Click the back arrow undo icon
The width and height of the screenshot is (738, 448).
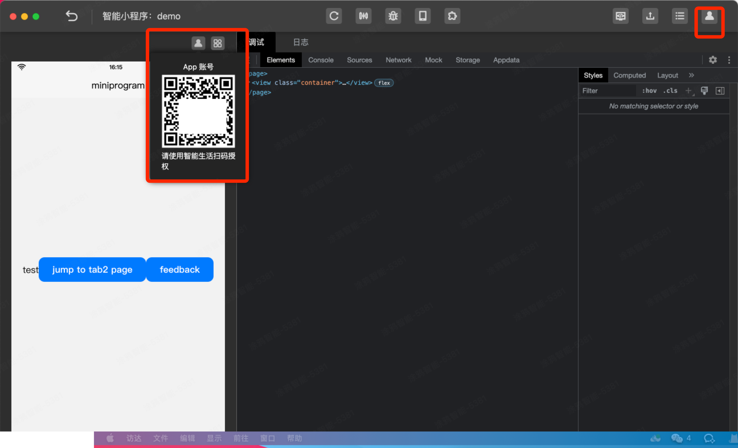(71, 16)
